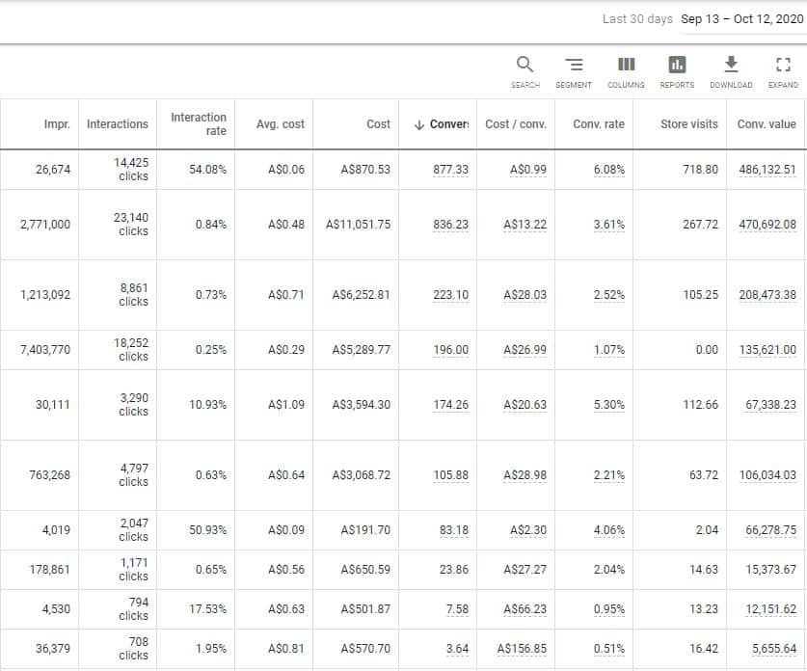This screenshot has width=807, height=671.
Task: Click the Avg. cost column header
Action: point(281,124)
